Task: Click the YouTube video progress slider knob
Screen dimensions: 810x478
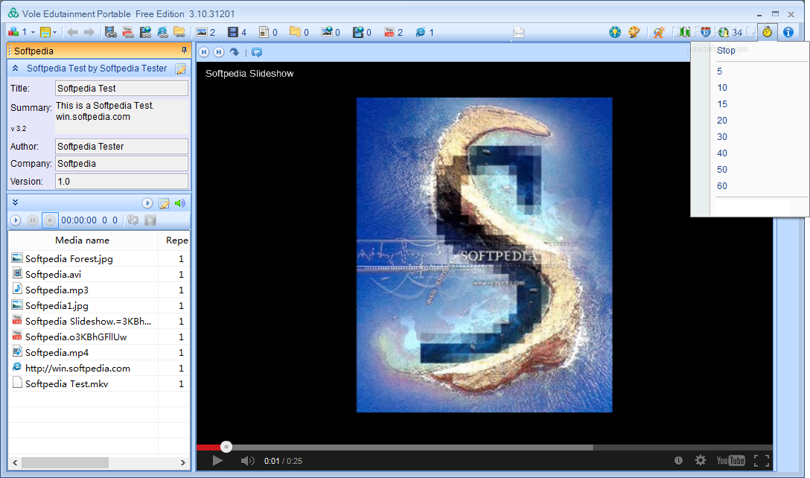Action: (226, 447)
